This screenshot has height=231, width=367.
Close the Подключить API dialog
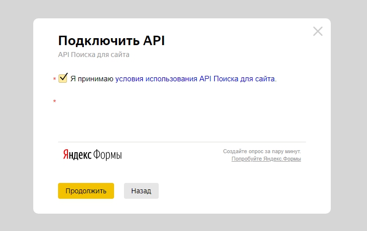(318, 32)
